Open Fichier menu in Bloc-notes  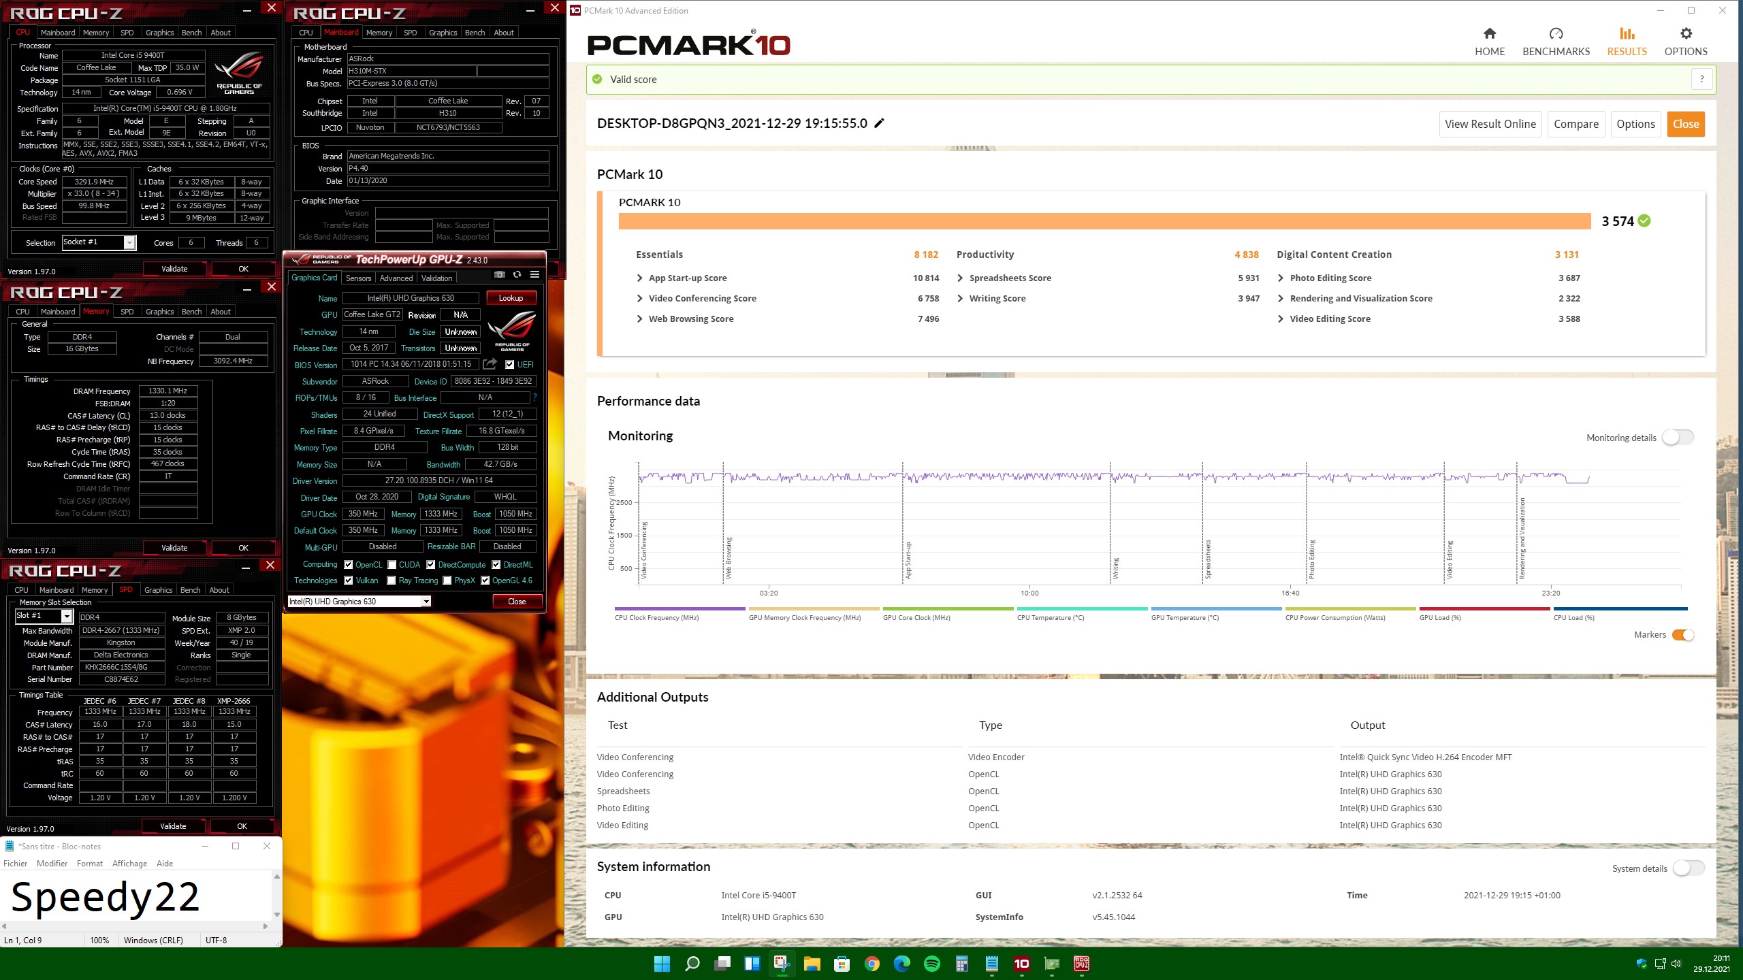coord(15,864)
